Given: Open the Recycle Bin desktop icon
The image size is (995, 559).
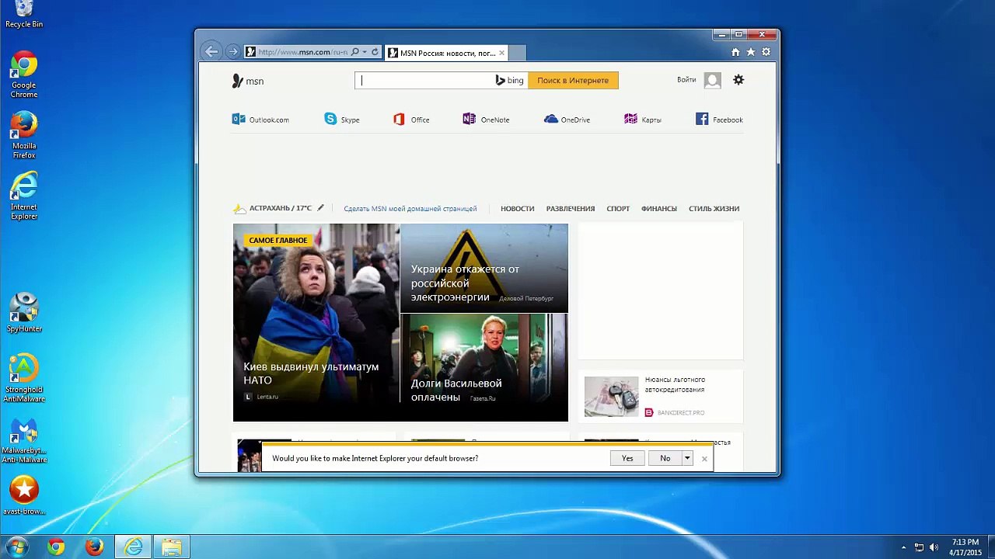Looking at the screenshot, I should [x=24, y=15].
